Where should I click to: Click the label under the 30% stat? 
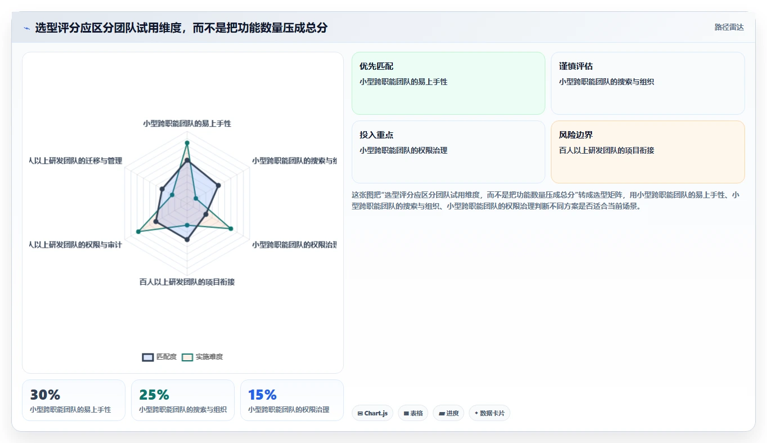click(70, 410)
